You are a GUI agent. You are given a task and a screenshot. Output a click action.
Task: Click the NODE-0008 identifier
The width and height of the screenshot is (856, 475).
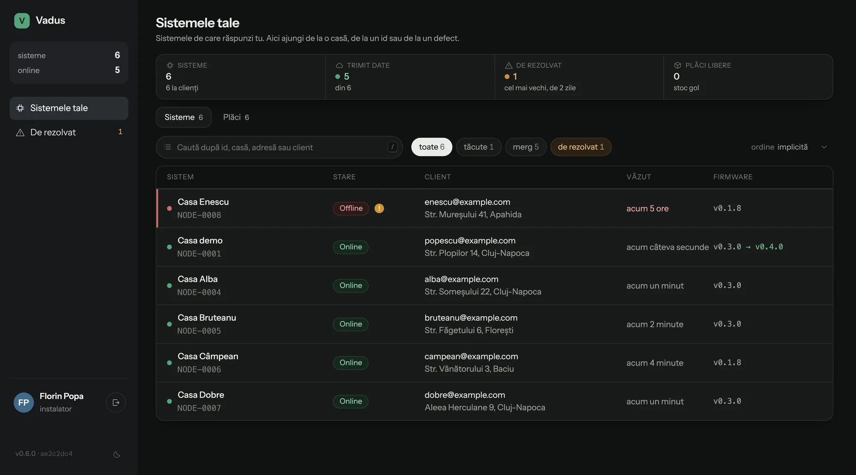coord(199,215)
